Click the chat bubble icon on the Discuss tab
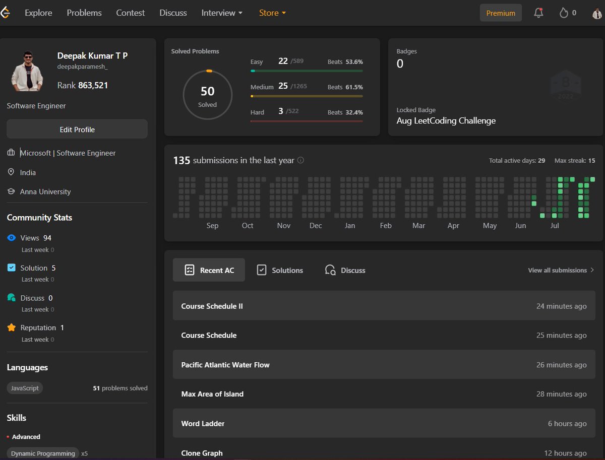The height and width of the screenshot is (460, 605). (x=330, y=270)
